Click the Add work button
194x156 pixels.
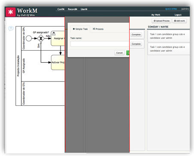pyautogui.click(x=179, y=21)
